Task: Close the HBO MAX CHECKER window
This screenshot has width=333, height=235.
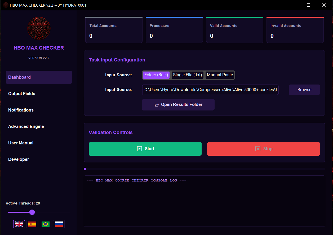Action: click(324, 5)
